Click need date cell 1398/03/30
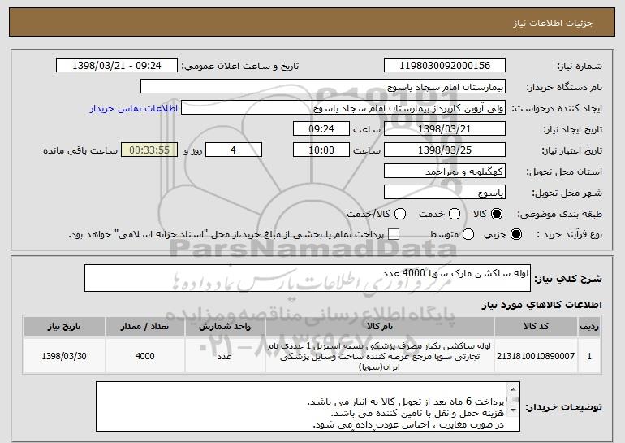Screen dimensions: 625x443 pyautogui.click(x=64, y=356)
